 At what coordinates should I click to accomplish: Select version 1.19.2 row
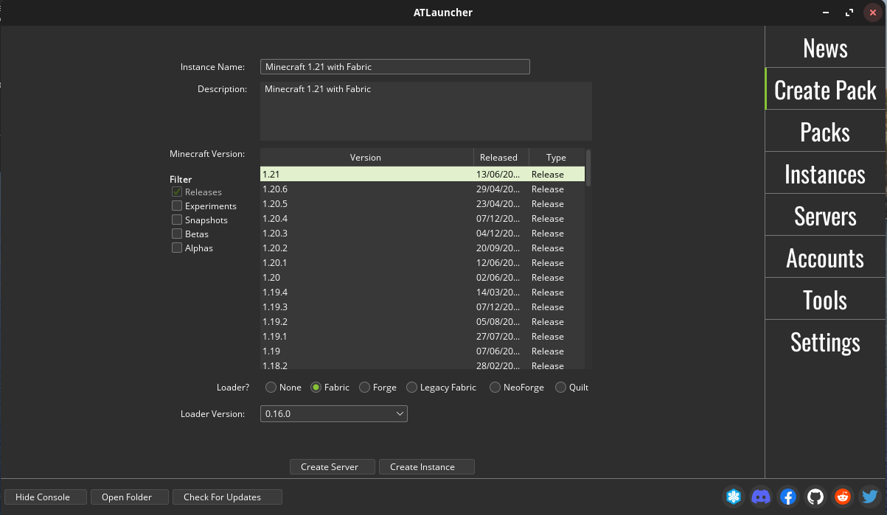pos(422,321)
